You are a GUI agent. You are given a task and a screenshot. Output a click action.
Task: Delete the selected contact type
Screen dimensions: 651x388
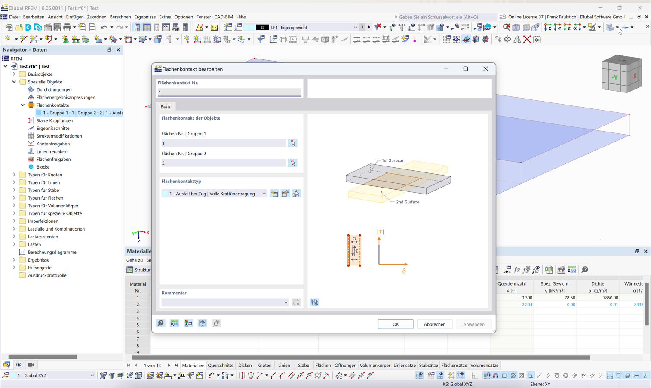[x=296, y=193]
